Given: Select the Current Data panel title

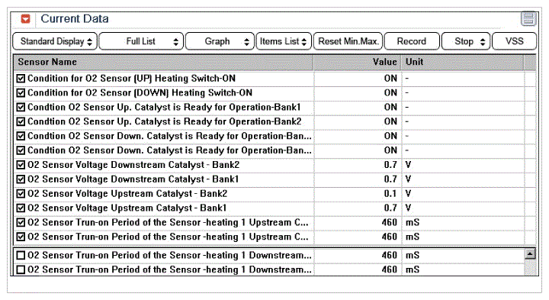Looking at the screenshot, I should [x=75, y=18].
